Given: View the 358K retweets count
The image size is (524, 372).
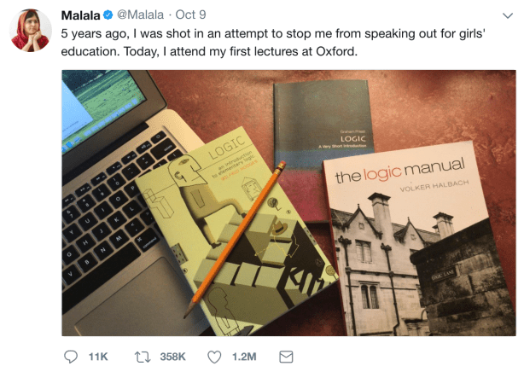Looking at the screenshot, I should tap(172, 356).
